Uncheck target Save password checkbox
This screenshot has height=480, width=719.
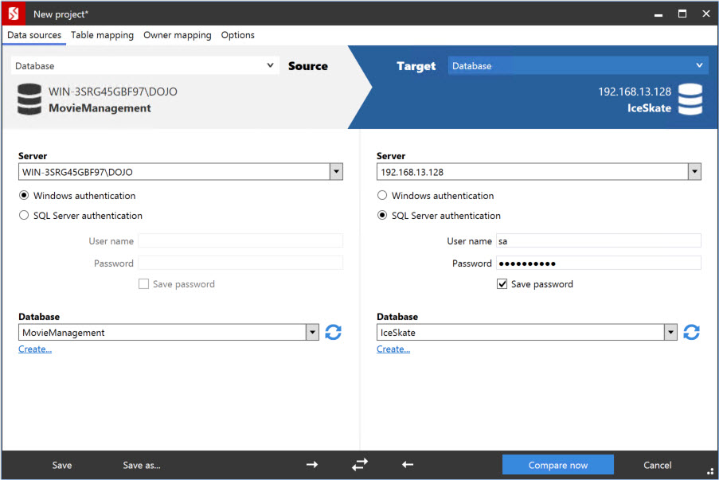point(502,284)
